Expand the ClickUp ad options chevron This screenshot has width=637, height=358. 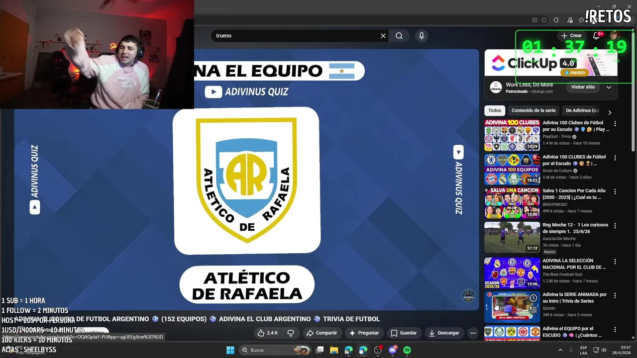pyautogui.click(x=609, y=87)
